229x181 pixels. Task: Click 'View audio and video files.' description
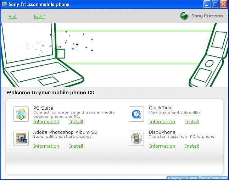(x=175, y=113)
